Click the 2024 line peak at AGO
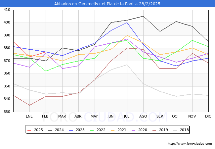This screenshot has width=215, height=149. click(143, 16)
